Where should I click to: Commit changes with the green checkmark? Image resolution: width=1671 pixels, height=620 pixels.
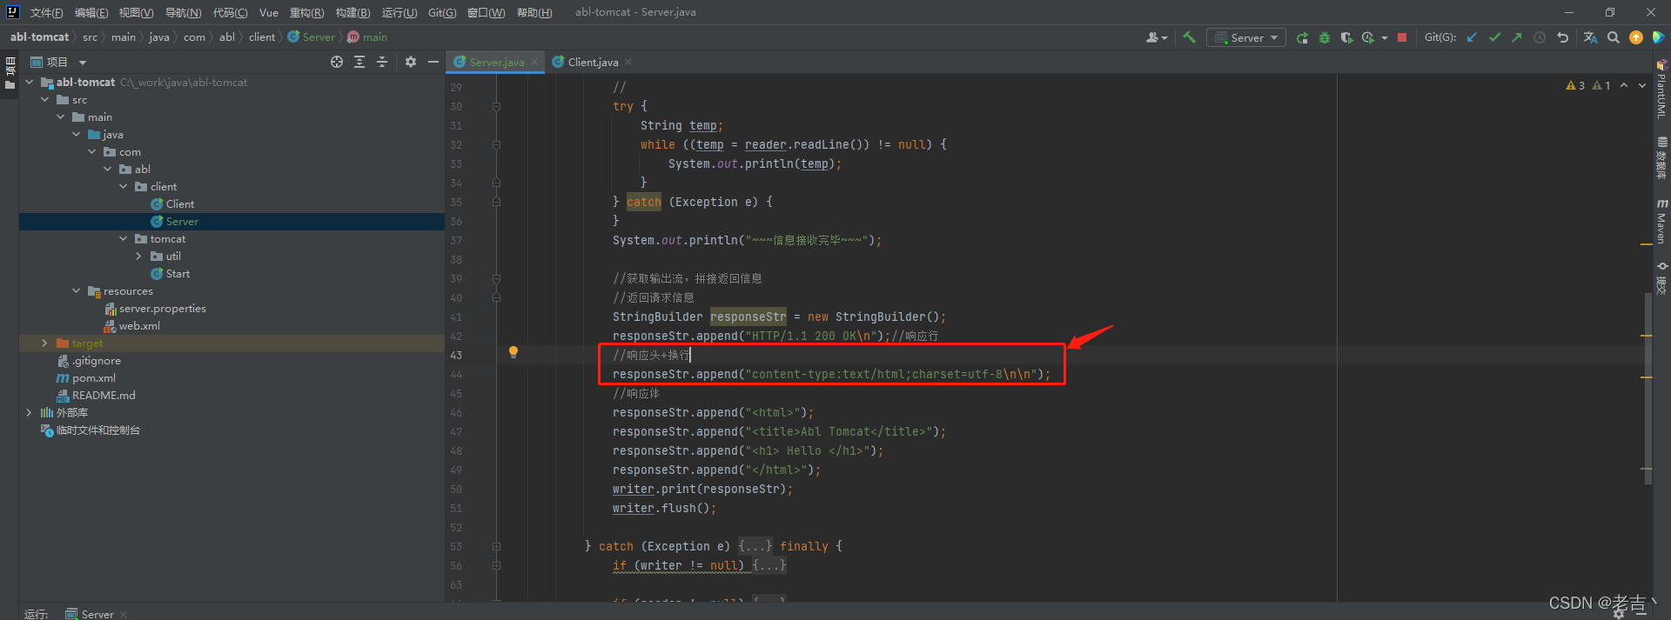coord(1494,37)
